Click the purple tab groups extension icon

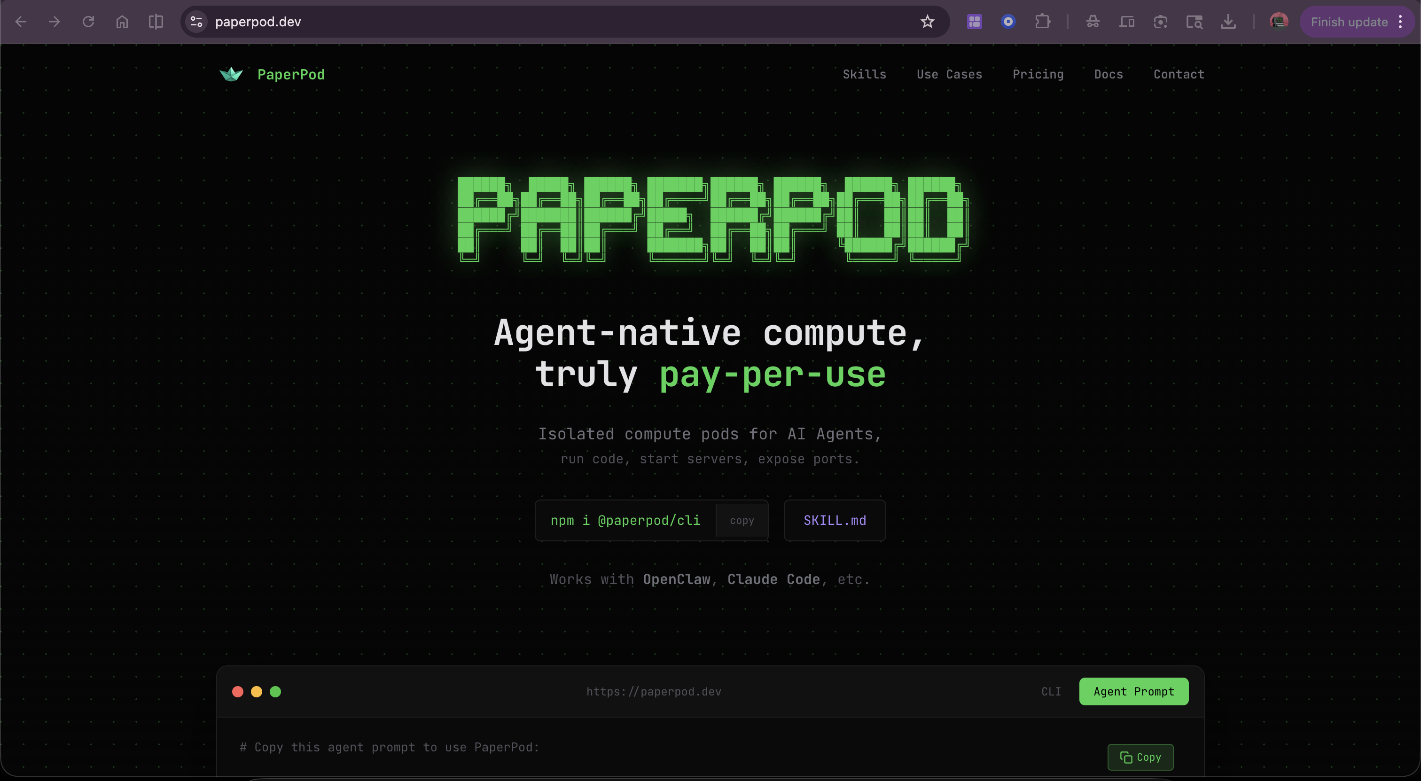click(x=974, y=22)
